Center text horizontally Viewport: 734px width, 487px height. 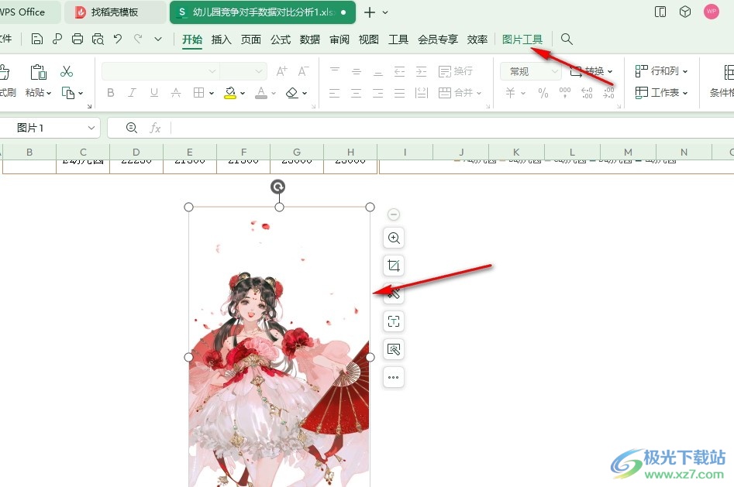[x=356, y=93]
